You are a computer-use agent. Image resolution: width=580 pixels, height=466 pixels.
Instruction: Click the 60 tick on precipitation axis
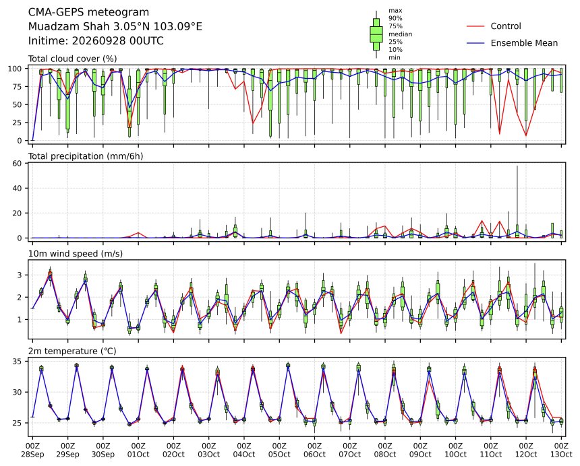tap(18, 163)
